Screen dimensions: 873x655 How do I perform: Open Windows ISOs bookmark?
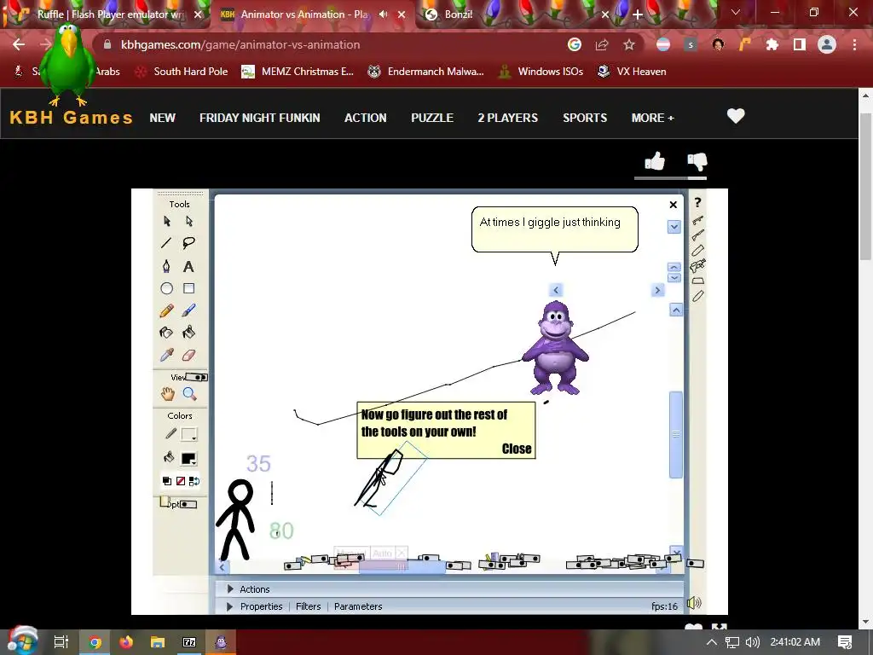tap(541, 72)
